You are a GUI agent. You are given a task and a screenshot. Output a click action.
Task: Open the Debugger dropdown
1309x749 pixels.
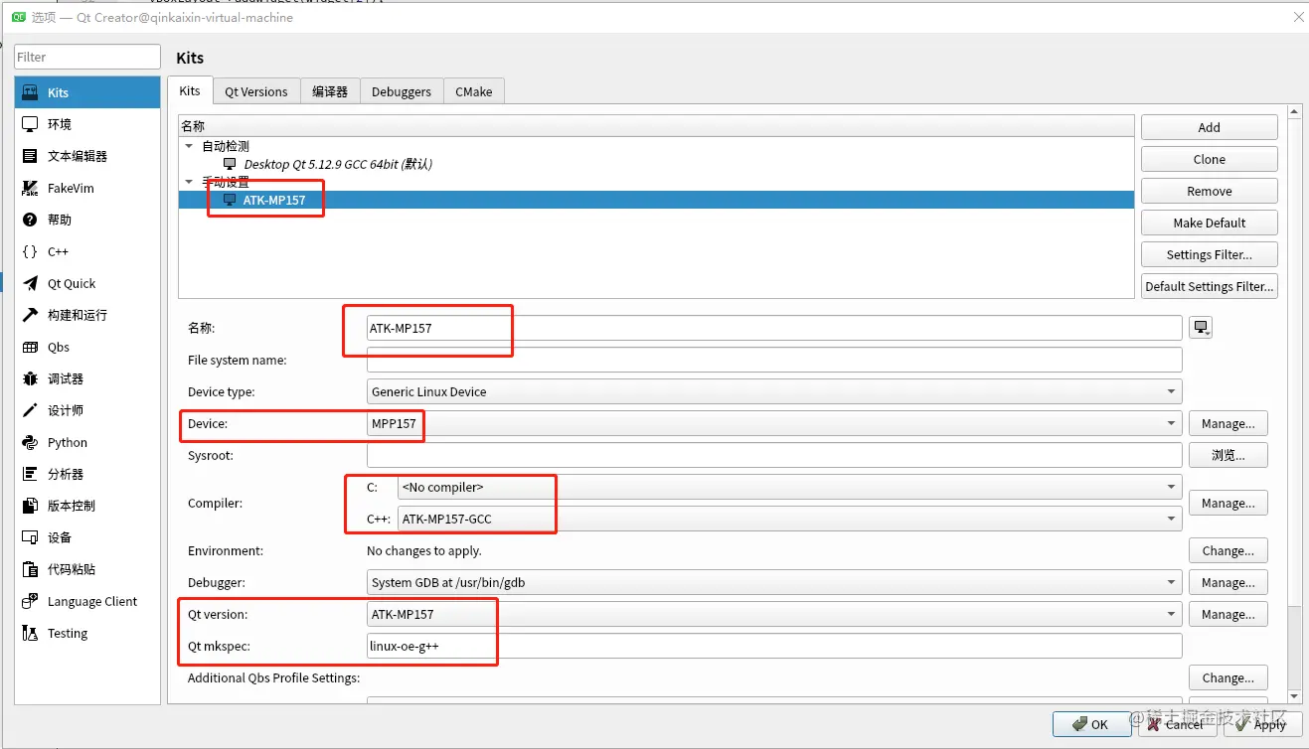[x=774, y=582]
